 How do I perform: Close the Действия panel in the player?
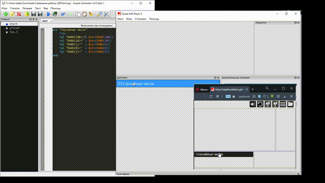[x=218, y=78]
